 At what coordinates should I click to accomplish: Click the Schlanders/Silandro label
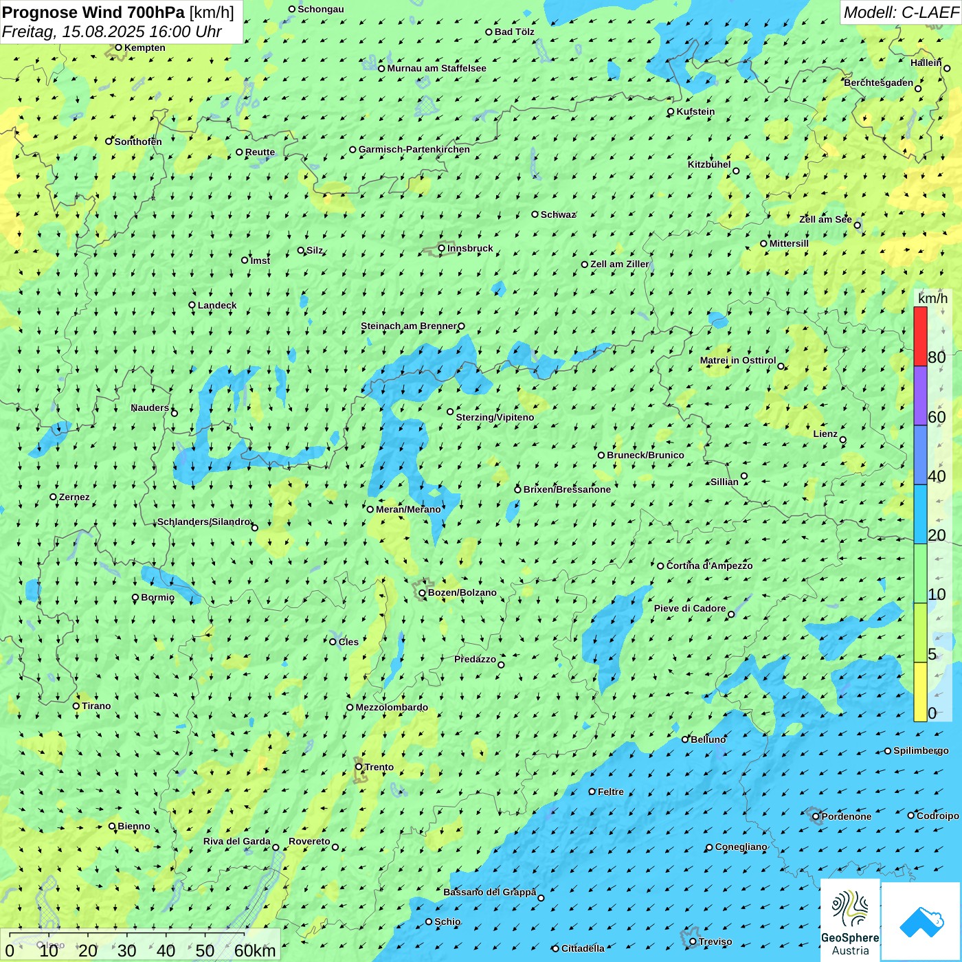point(204,522)
